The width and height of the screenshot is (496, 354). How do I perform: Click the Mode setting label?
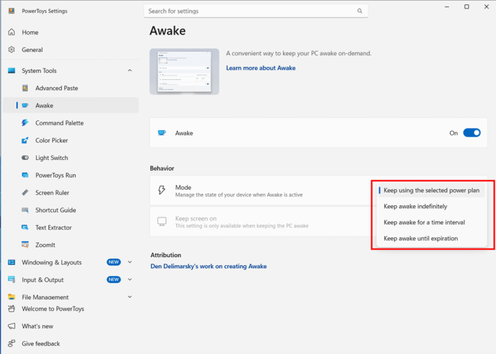[183, 188]
